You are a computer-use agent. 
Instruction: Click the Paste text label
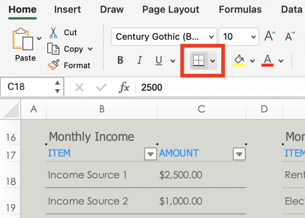click(25, 58)
